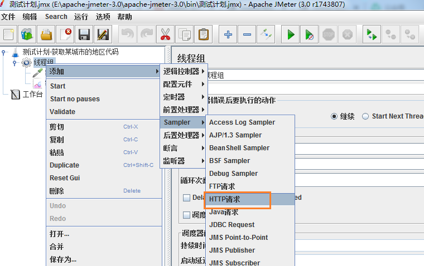Open the 文件 menu
Screen dimensions: 424x266
tap(8, 17)
